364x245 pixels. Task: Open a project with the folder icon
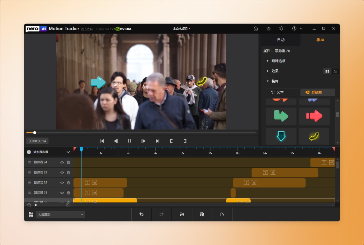(182, 214)
